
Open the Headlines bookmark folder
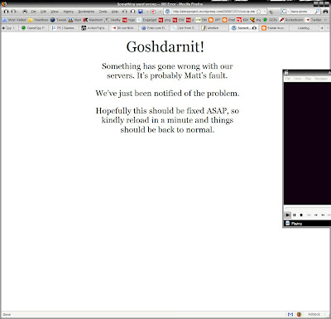coord(38,20)
